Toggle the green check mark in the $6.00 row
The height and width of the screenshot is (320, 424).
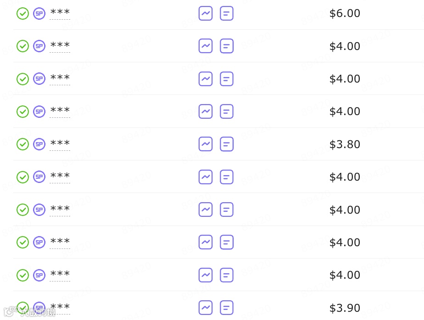pos(22,13)
